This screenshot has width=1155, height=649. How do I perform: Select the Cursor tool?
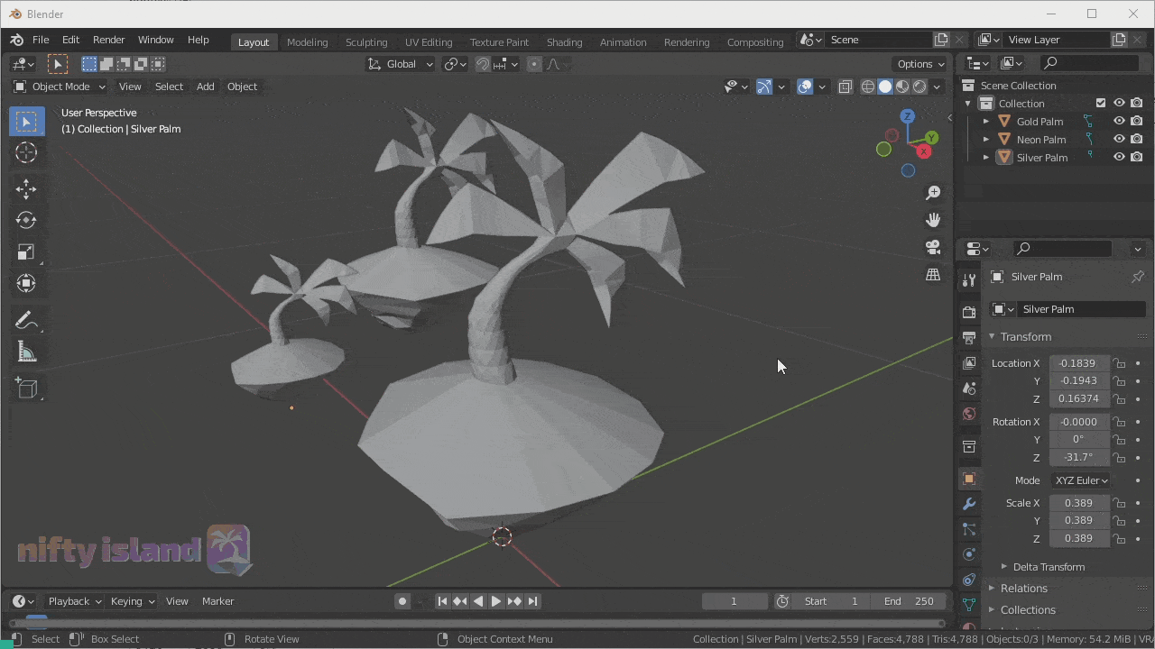[26, 153]
